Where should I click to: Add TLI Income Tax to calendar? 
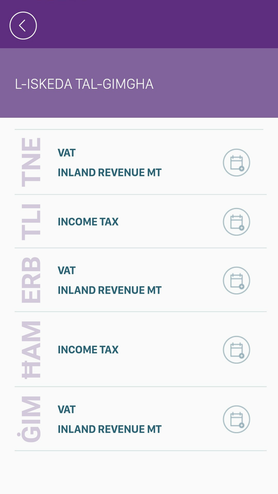point(236,222)
